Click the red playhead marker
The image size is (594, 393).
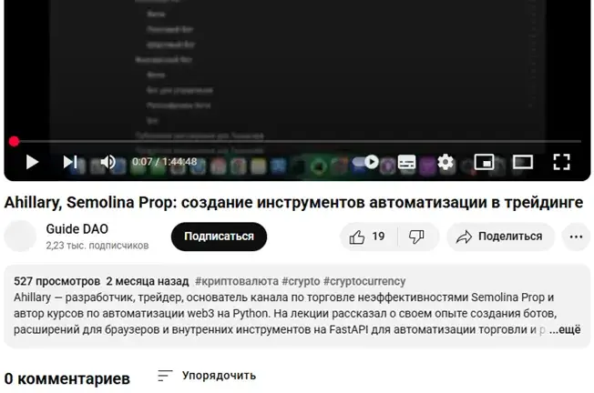tap(14, 142)
